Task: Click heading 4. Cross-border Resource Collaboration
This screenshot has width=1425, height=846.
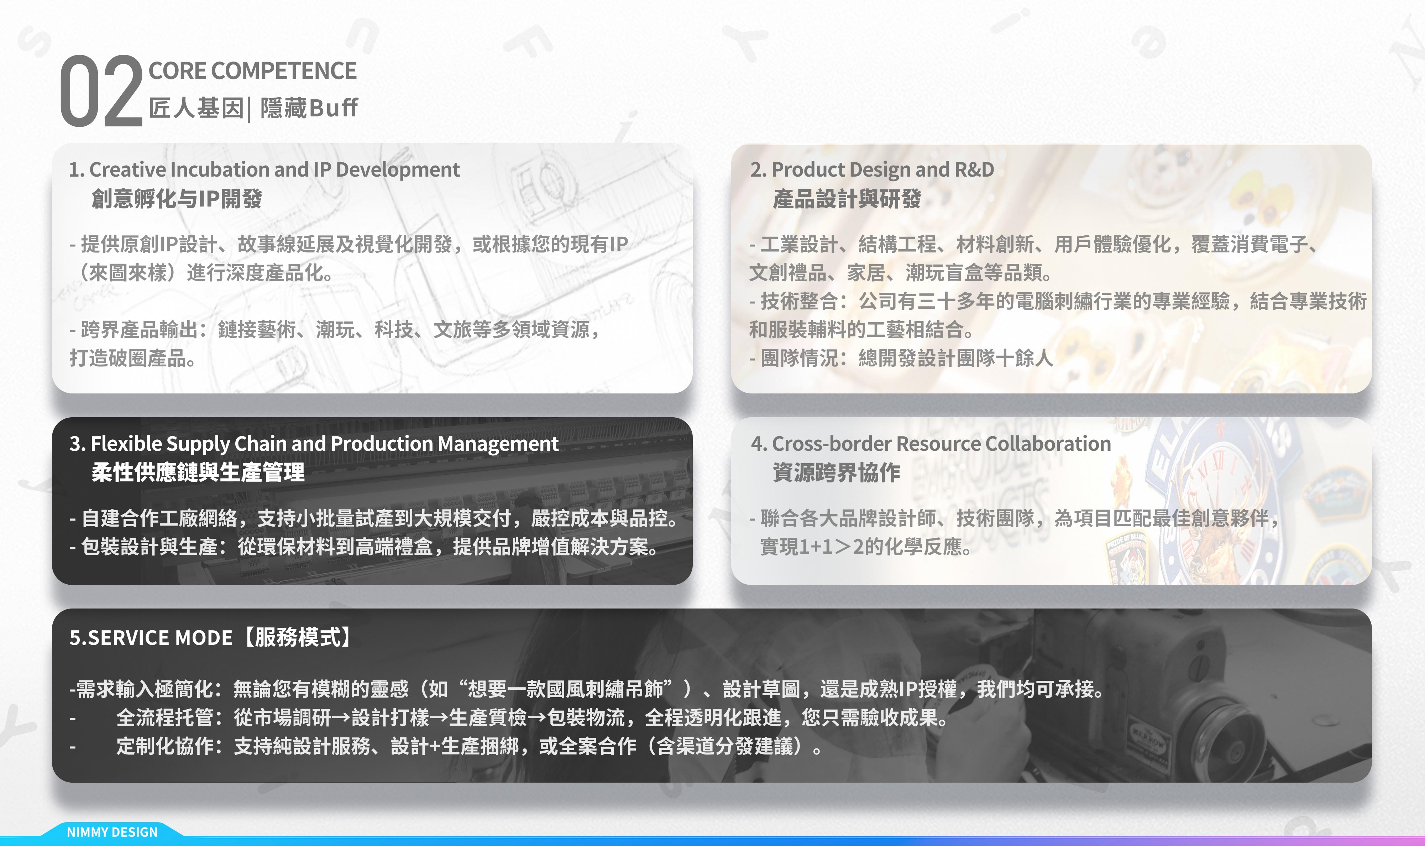Action: coord(931,444)
